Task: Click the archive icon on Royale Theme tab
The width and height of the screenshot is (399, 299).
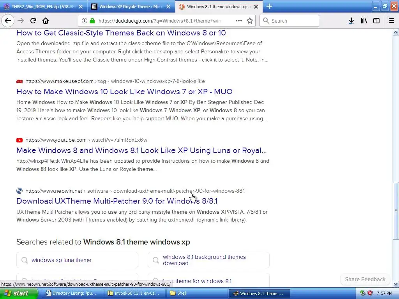Action: pos(94,7)
